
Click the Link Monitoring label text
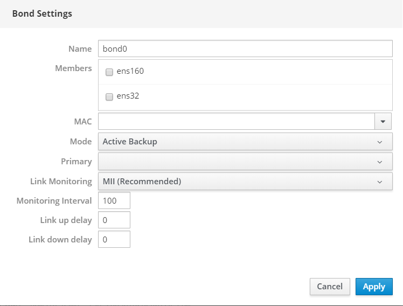point(61,182)
